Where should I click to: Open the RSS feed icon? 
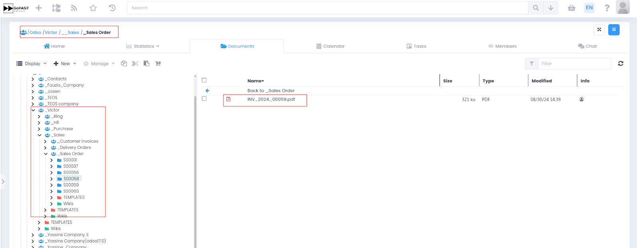click(x=74, y=8)
